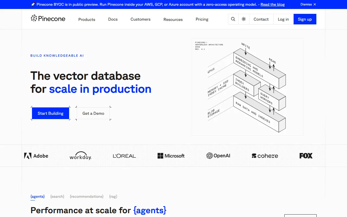This screenshot has height=217, width=347.
Task: Dismiss the BYOC announcement banner
Action: pos(308,4)
